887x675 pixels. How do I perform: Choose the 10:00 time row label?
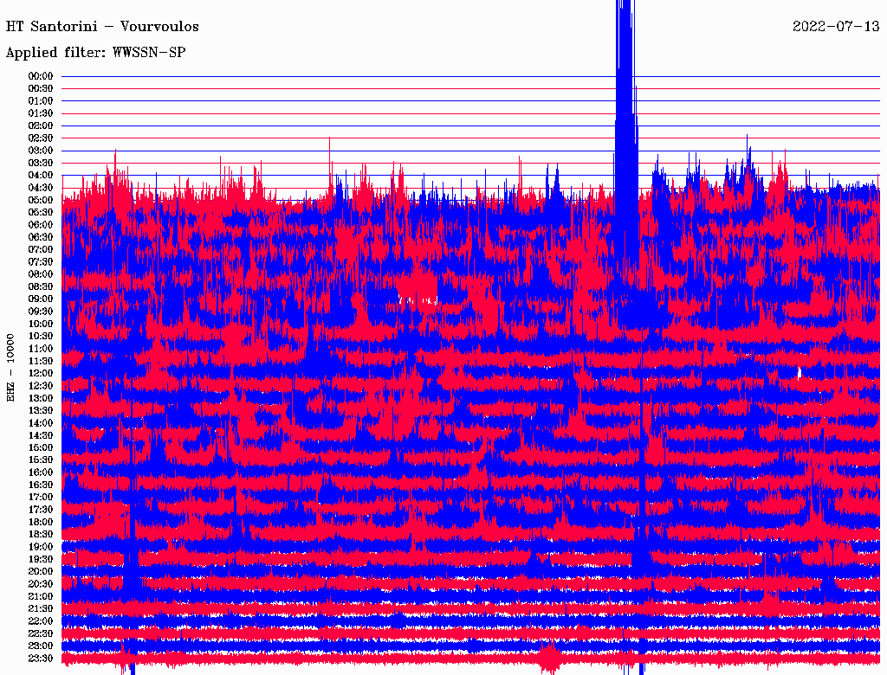click(41, 324)
